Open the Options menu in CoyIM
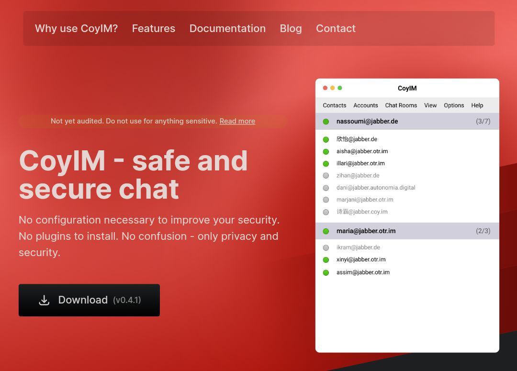Viewport: 517px width, 371px height. (453, 105)
